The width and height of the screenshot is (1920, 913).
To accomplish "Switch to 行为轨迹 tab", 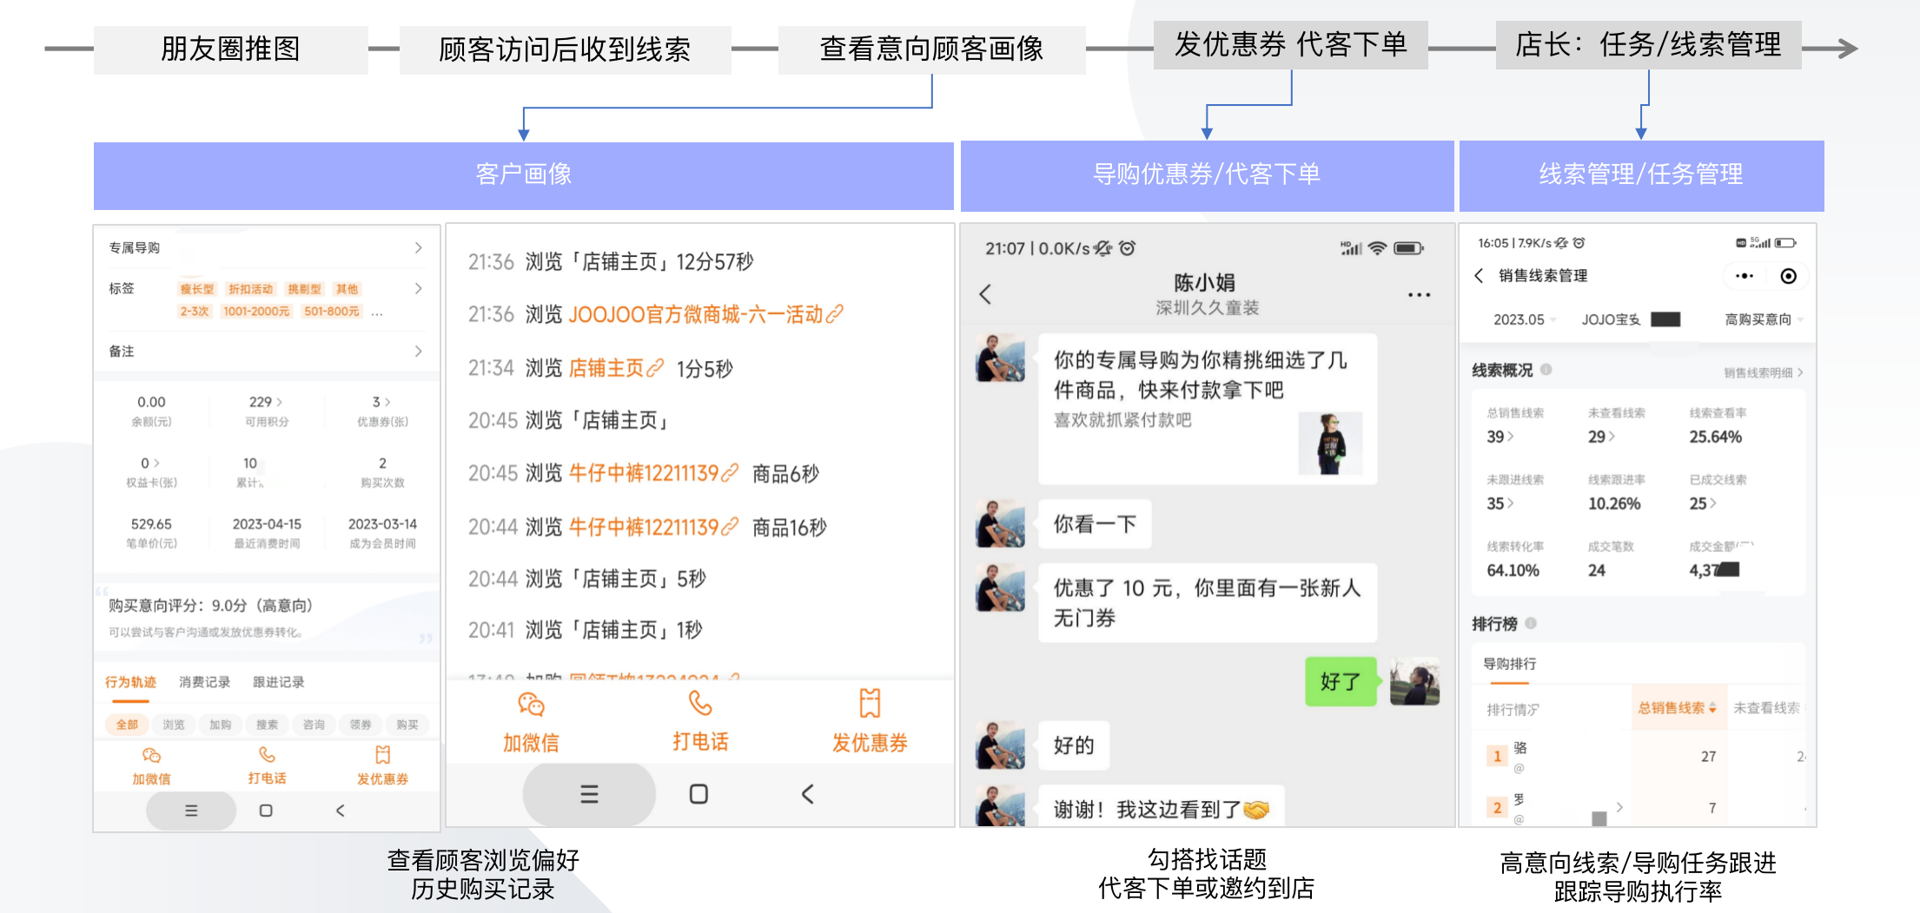I will point(130,682).
